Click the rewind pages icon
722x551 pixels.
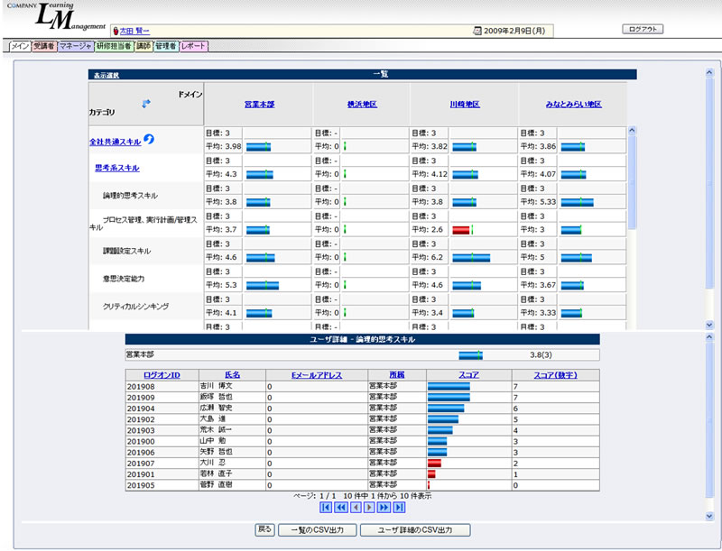click(340, 508)
